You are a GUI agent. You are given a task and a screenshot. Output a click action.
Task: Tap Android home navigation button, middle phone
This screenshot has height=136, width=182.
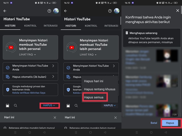coord(90,132)
